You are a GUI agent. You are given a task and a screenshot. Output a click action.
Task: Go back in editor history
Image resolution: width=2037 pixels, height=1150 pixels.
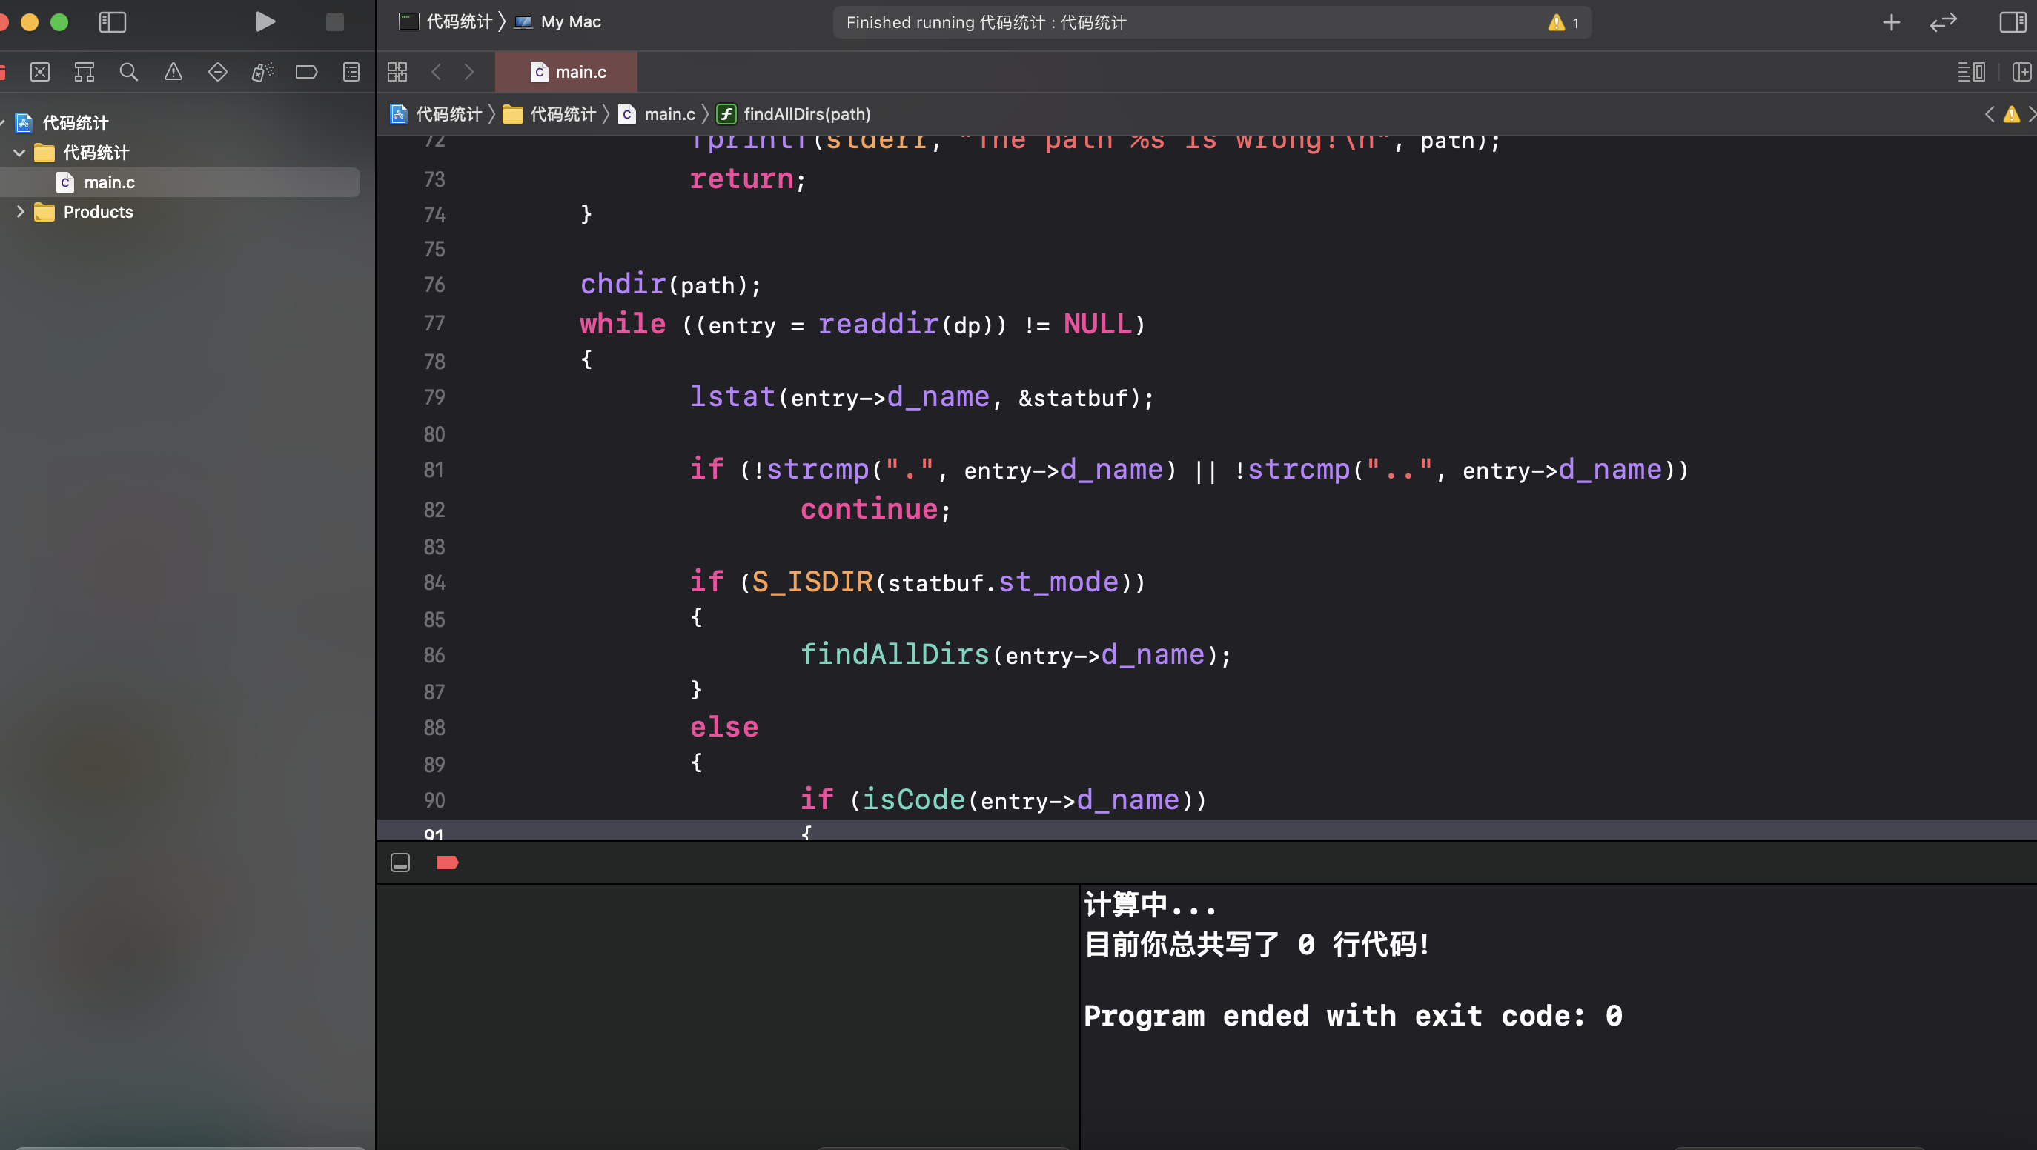coord(436,72)
